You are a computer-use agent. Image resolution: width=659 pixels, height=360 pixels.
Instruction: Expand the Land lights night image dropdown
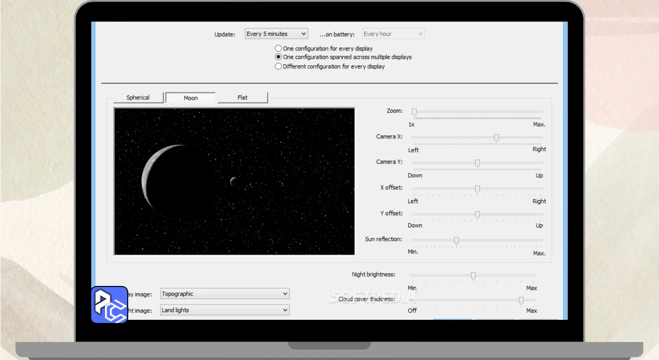[224, 310]
